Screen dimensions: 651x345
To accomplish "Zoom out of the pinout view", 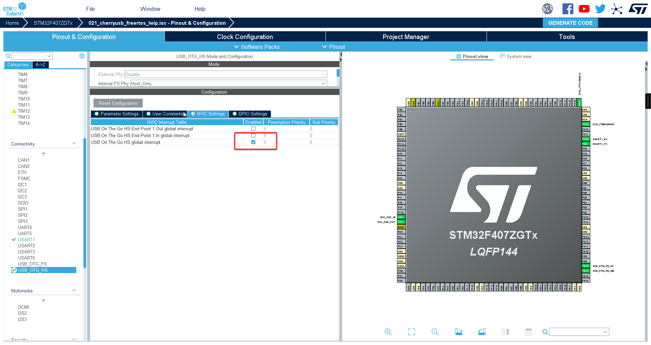I will click(x=434, y=332).
